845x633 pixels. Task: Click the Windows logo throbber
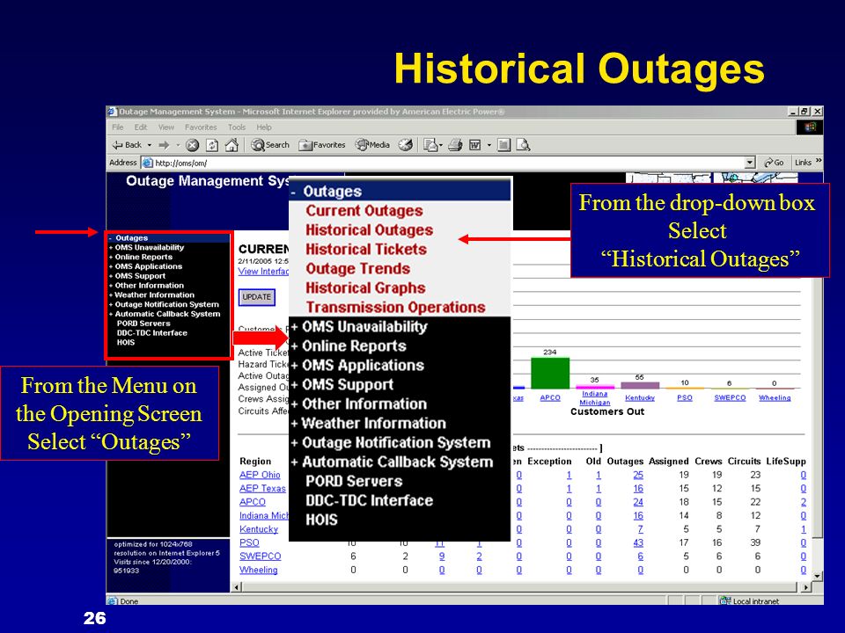pyautogui.click(x=810, y=127)
